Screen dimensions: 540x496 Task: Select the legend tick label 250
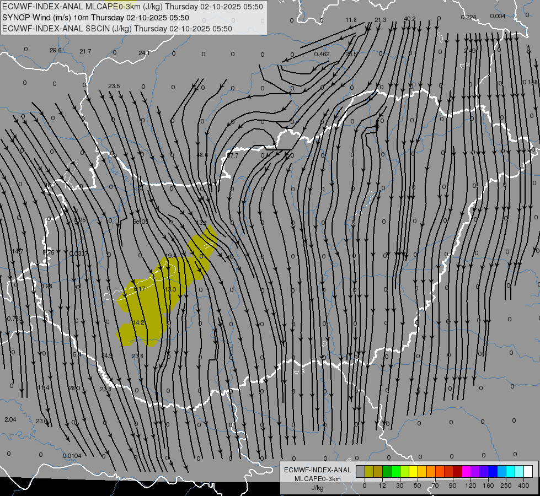tap(506, 486)
